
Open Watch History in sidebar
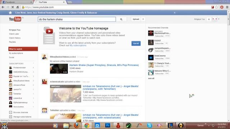pos(15,38)
